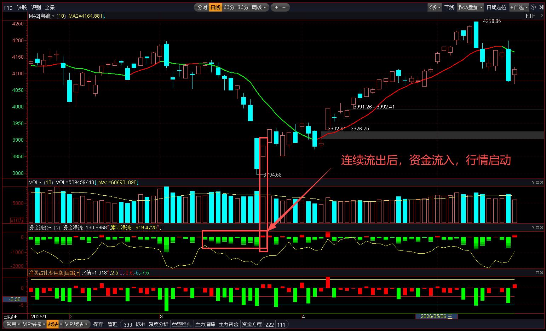546x331 pixels.
Task: Switch to the 主力追踪 template tab
Action: pos(205,324)
